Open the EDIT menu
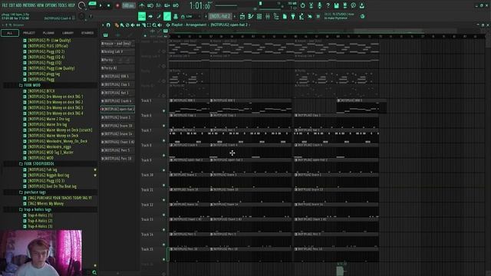 pos(12,5)
